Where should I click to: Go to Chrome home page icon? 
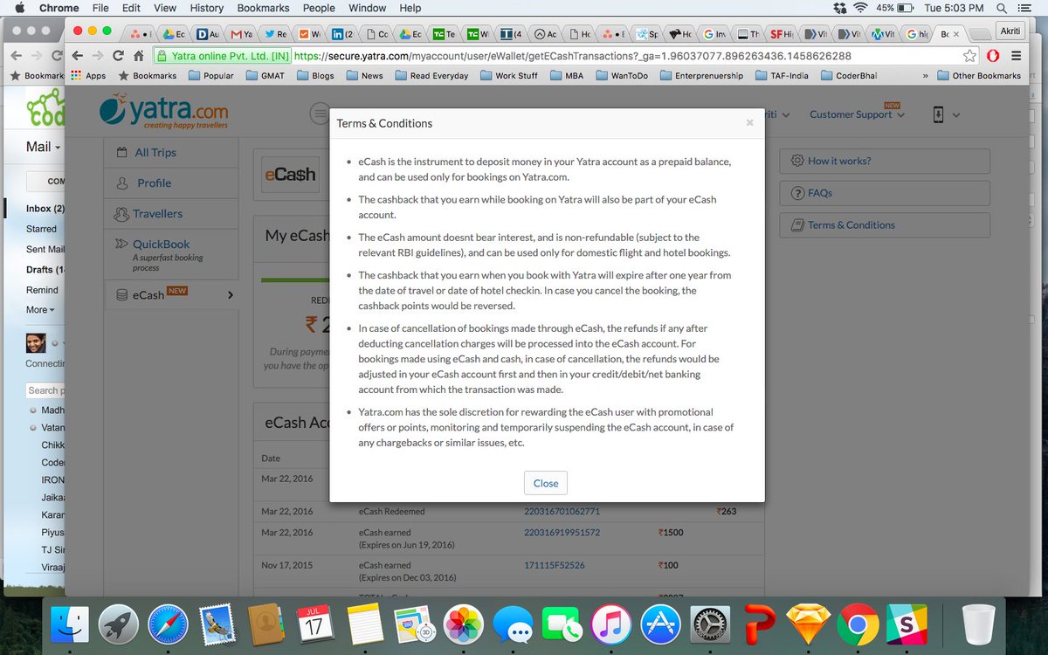(x=140, y=55)
